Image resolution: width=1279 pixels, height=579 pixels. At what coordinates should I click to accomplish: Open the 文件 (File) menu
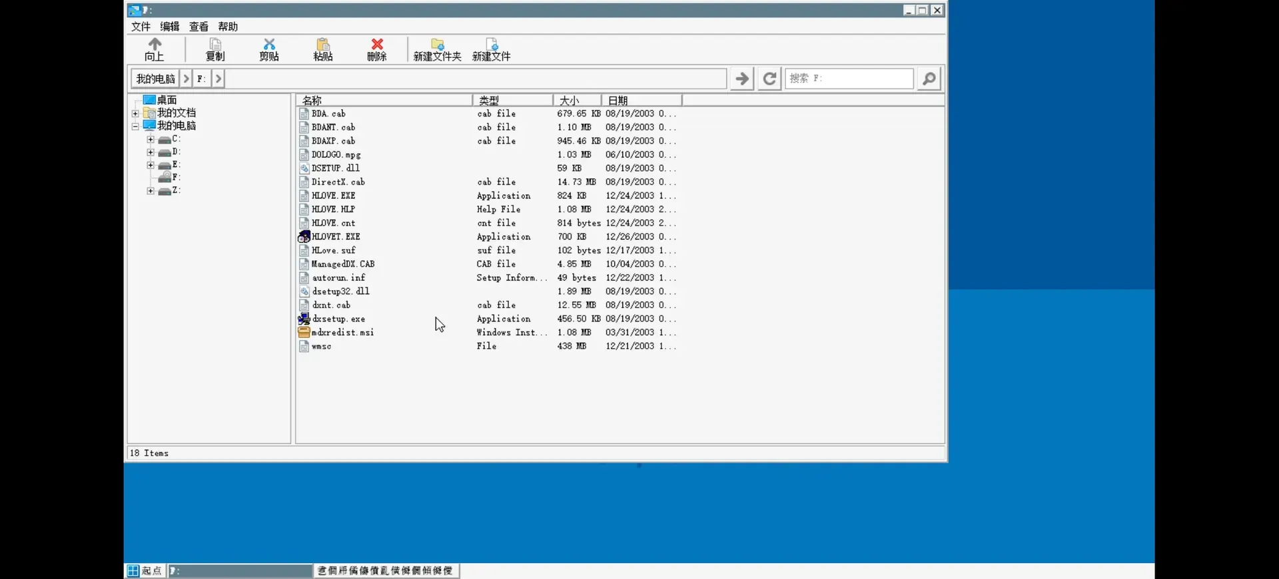[x=141, y=27]
